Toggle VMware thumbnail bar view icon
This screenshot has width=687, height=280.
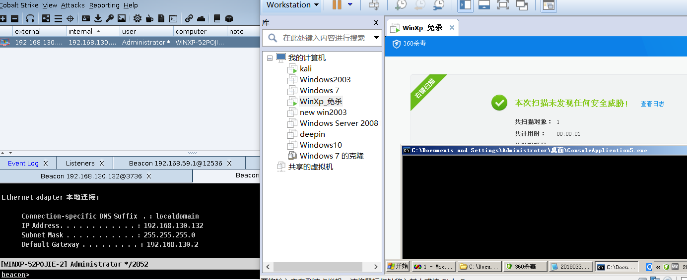coord(484,5)
